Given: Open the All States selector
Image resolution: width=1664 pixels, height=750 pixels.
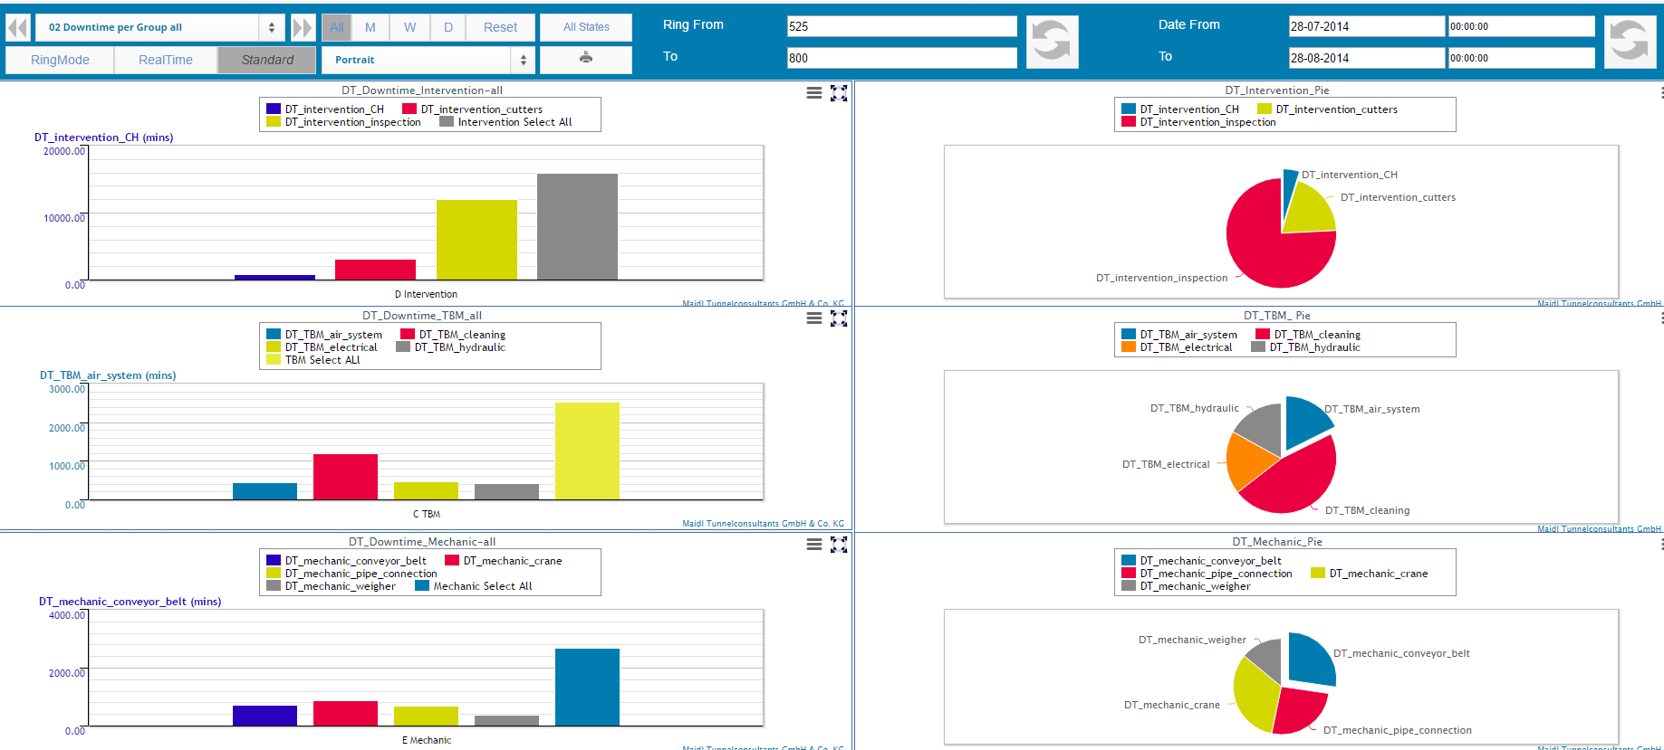Looking at the screenshot, I should (x=585, y=27).
